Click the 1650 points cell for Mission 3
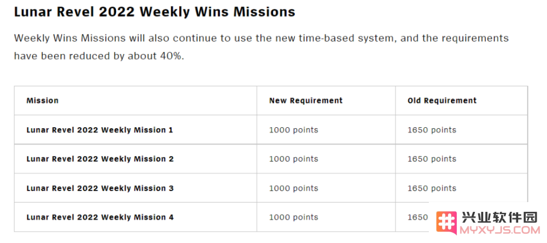 (432, 188)
